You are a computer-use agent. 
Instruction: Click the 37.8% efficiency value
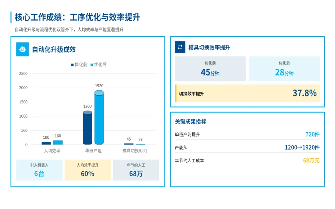305,93
